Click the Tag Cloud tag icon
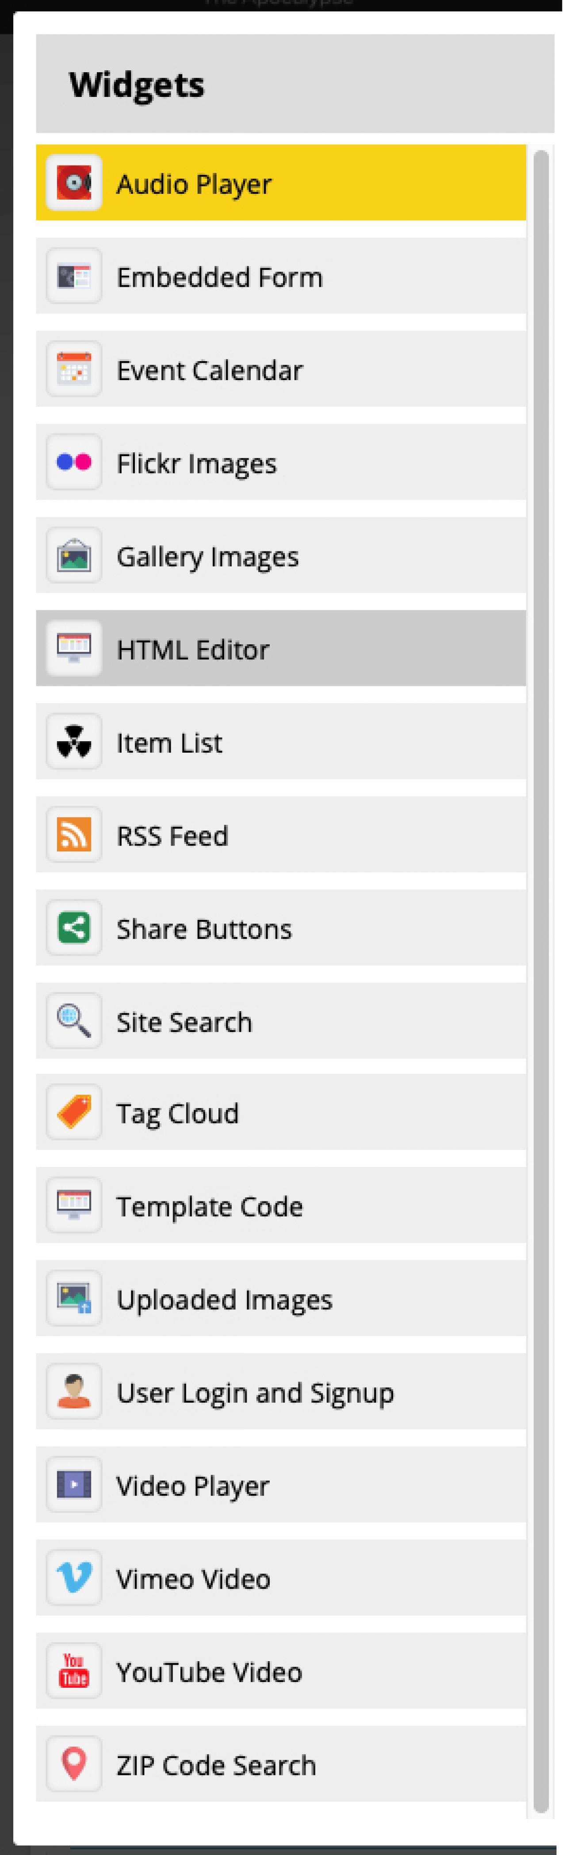 pyautogui.click(x=73, y=1112)
